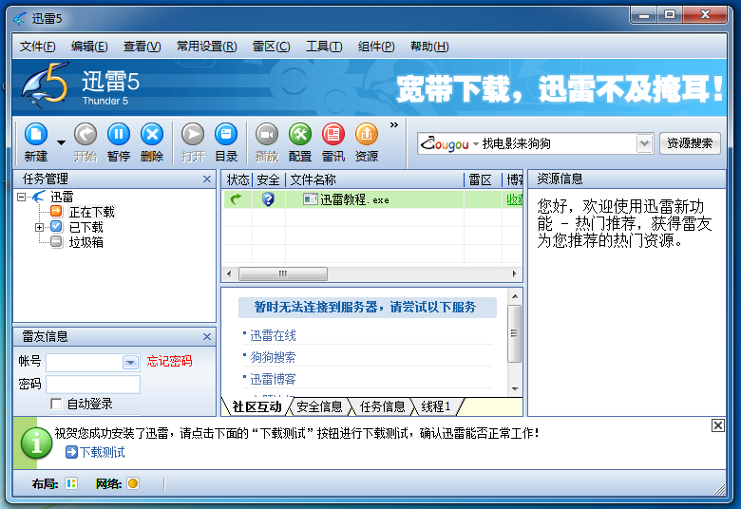The image size is (741, 509).
Task: Click the 安全 column header
Action: (268, 179)
